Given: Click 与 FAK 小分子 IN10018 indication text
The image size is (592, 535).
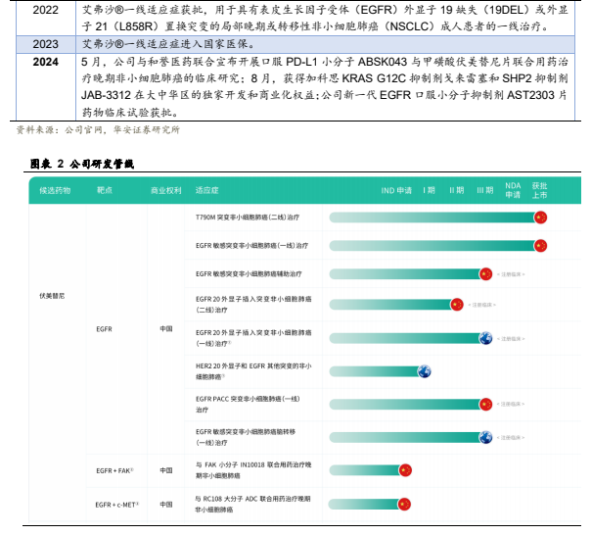Looking at the screenshot, I should tap(253, 470).
